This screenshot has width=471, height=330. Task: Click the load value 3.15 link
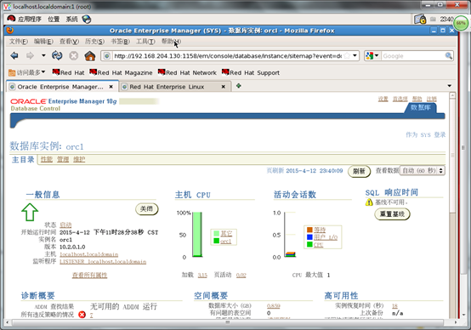pyautogui.click(x=202, y=275)
